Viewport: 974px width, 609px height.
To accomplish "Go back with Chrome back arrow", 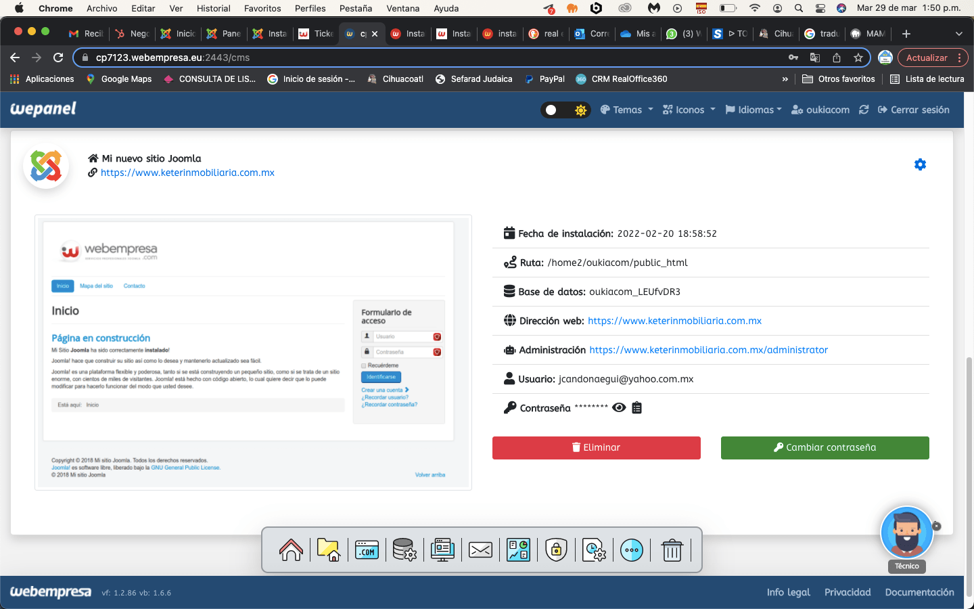I will (15, 58).
